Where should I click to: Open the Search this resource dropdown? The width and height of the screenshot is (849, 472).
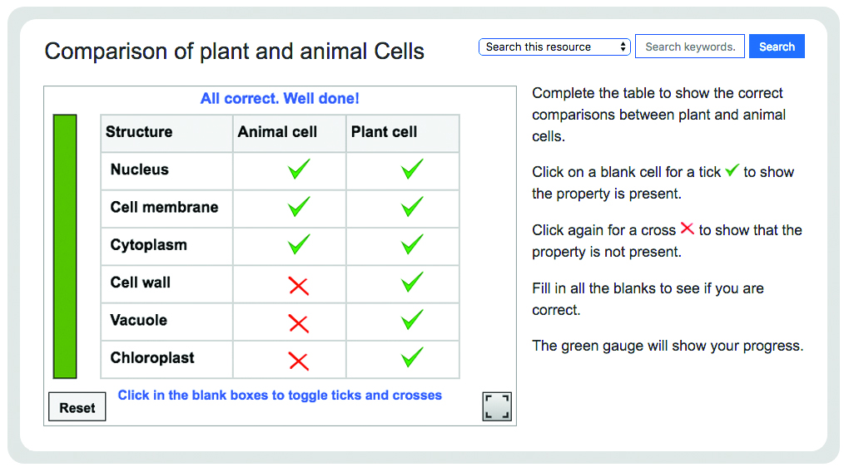pos(554,47)
